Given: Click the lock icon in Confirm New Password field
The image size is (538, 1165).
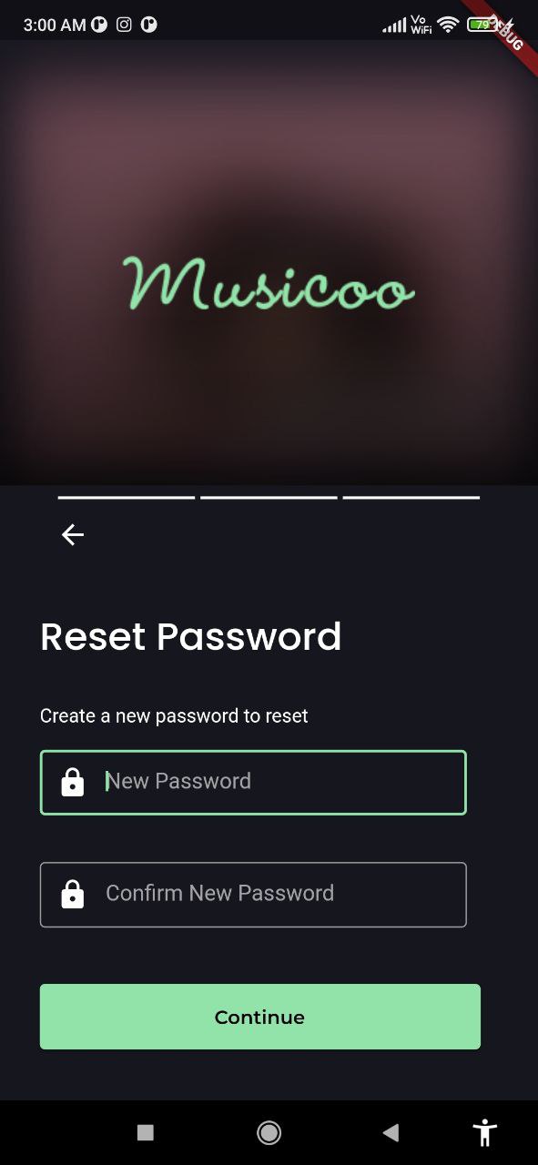Looking at the screenshot, I should pos(73,894).
